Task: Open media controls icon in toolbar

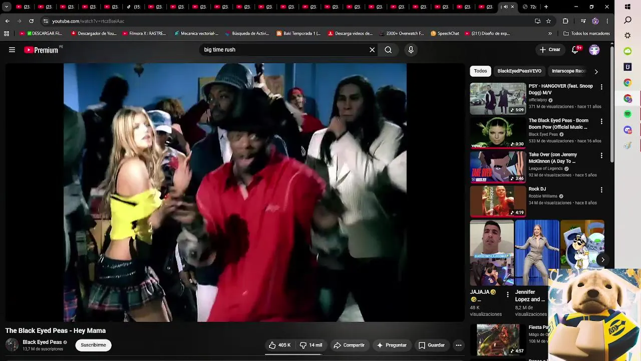Action: (x=583, y=21)
